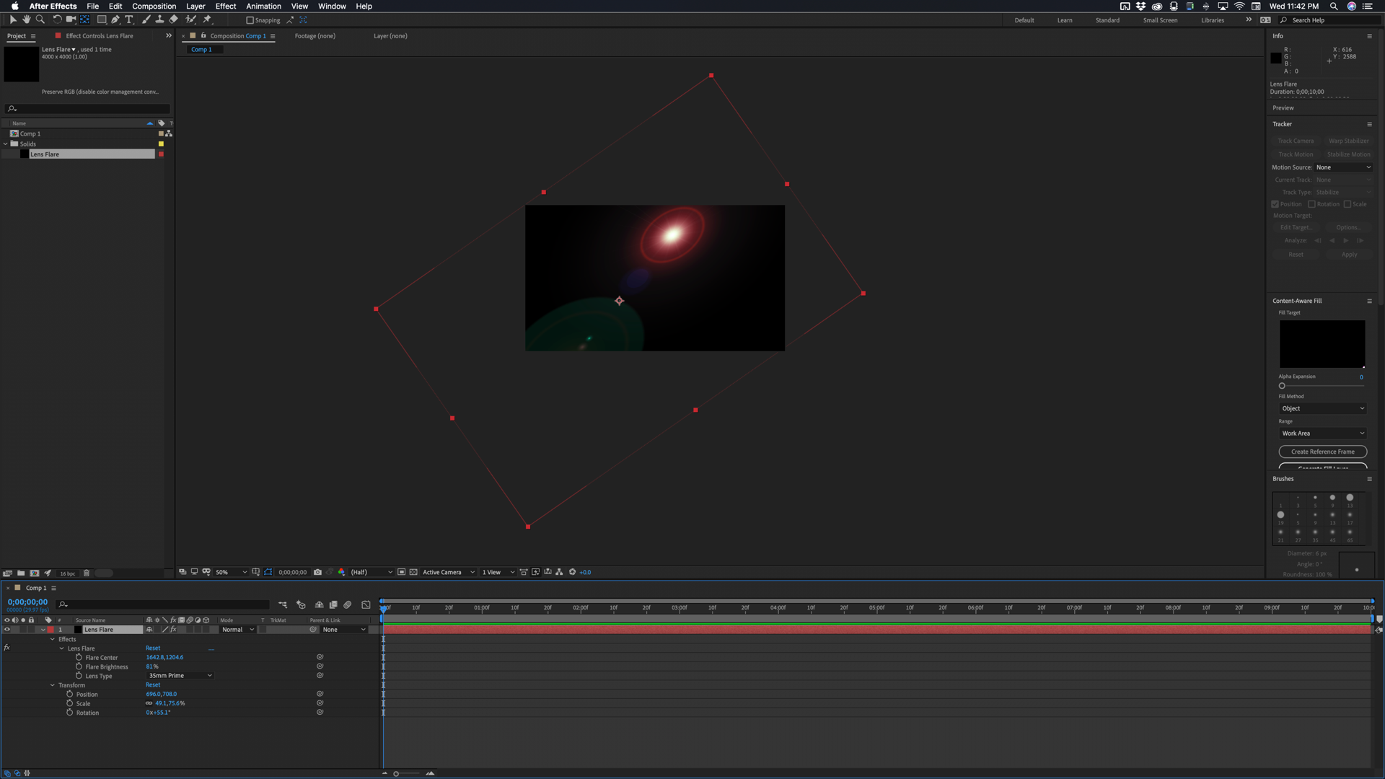
Task: Click the Take Snapshot camera icon
Action: point(317,572)
